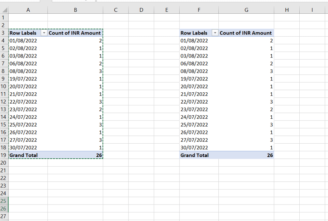Image resolution: width=328 pixels, height=221 pixels.
Task: Click row number 19
Action: point(4,155)
